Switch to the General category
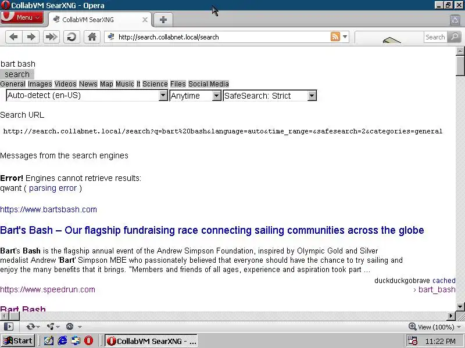Image resolution: width=465 pixels, height=348 pixels. 13,84
